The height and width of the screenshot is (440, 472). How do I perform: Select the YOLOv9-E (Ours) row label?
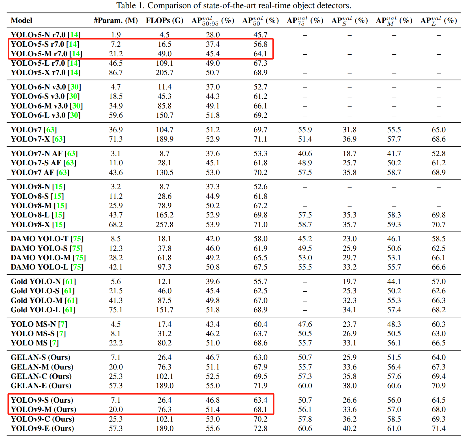[42, 428]
